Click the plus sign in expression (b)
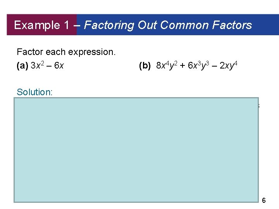The height and width of the screenshot is (209, 279). pyautogui.click(x=183, y=66)
